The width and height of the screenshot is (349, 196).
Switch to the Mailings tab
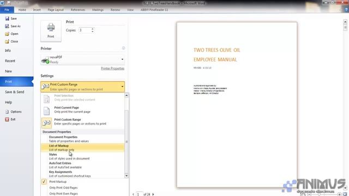point(98,10)
